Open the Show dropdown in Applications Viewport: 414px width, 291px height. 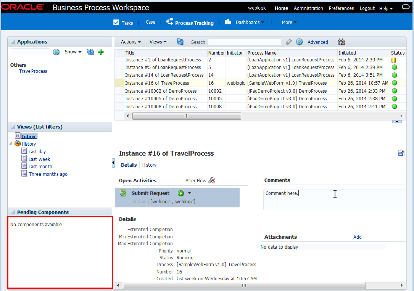pos(73,52)
